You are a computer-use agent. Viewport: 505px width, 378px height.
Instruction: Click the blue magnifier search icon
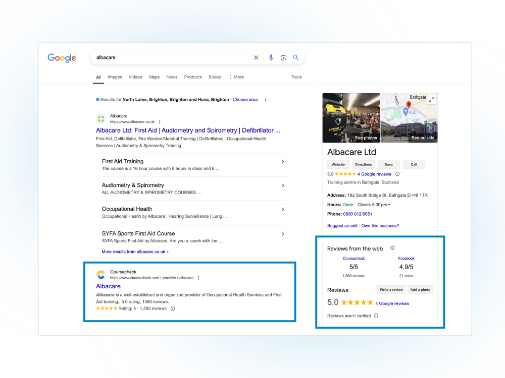click(295, 57)
